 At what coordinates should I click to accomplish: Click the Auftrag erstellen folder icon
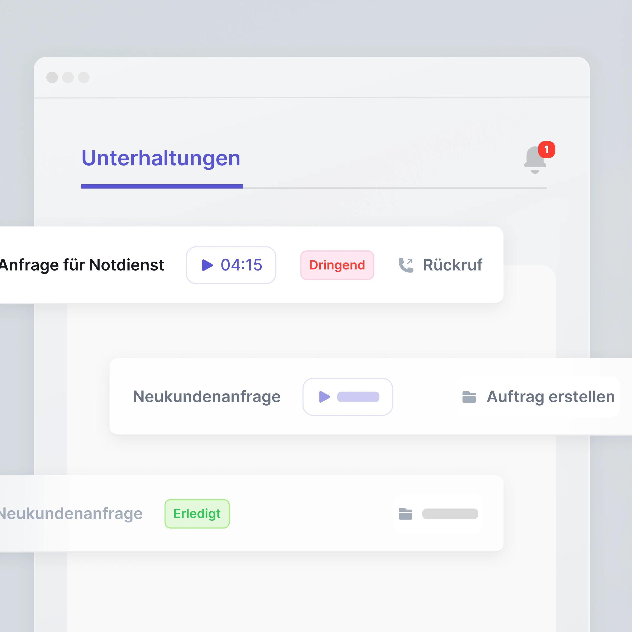[x=469, y=397]
